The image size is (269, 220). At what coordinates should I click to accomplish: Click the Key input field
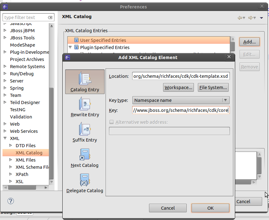pos(181,110)
